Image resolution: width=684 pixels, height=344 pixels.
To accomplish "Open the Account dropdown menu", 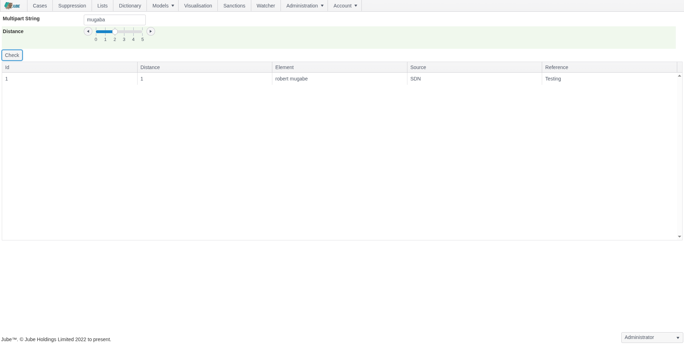I will click(x=345, y=6).
